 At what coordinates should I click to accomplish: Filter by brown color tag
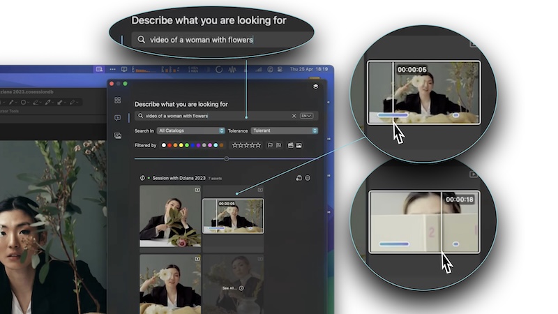[221, 145]
